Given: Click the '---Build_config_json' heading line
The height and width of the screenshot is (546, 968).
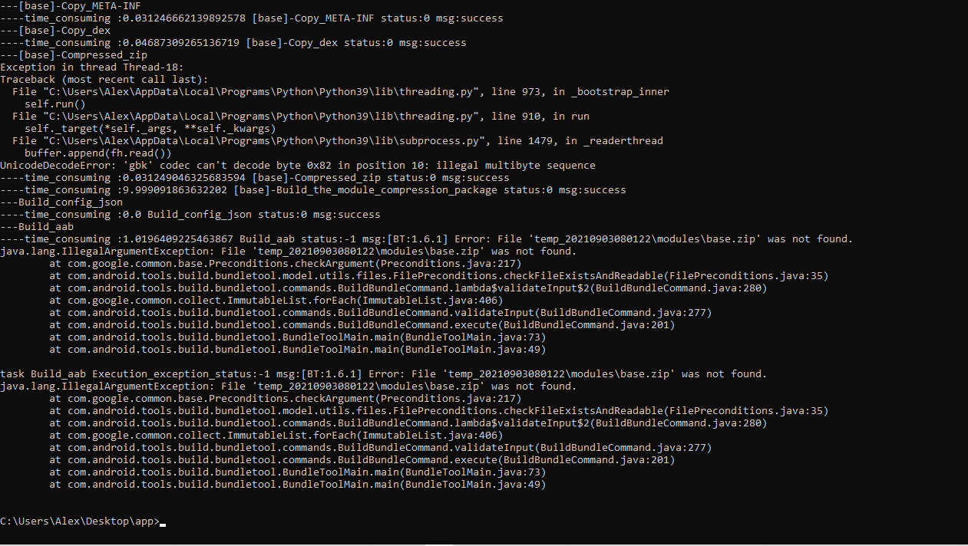Looking at the screenshot, I should [61, 202].
